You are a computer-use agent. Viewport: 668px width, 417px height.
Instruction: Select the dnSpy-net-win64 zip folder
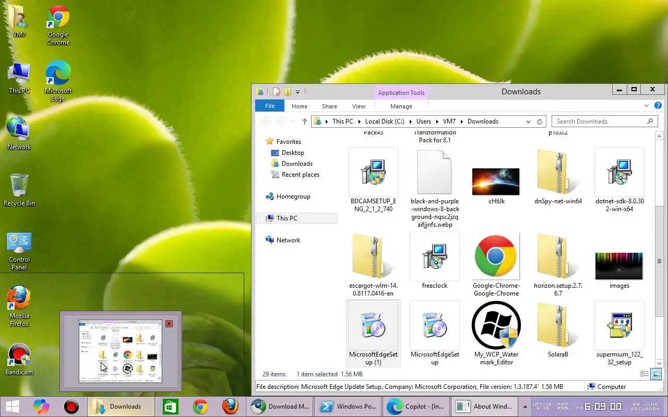(558, 177)
